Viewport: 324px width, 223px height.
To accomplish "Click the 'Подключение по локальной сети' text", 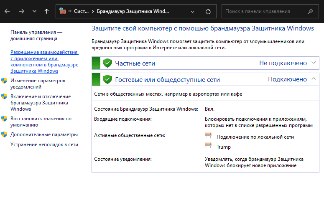I will click(255, 137).
